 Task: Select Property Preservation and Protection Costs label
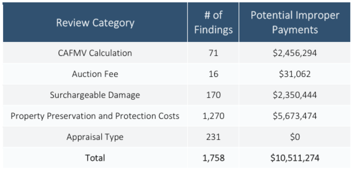click(x=95, y=116)
